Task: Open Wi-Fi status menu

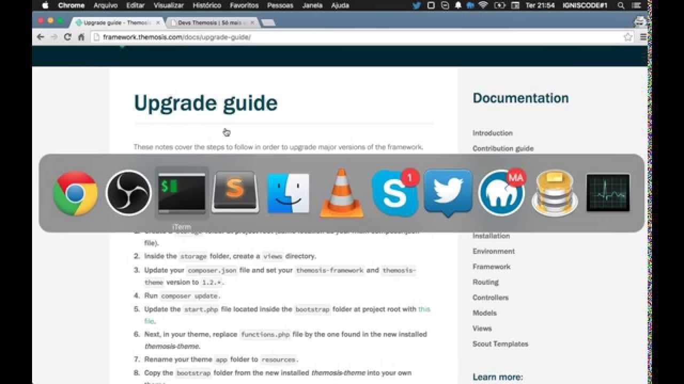Action: click(x=484, y=5)
